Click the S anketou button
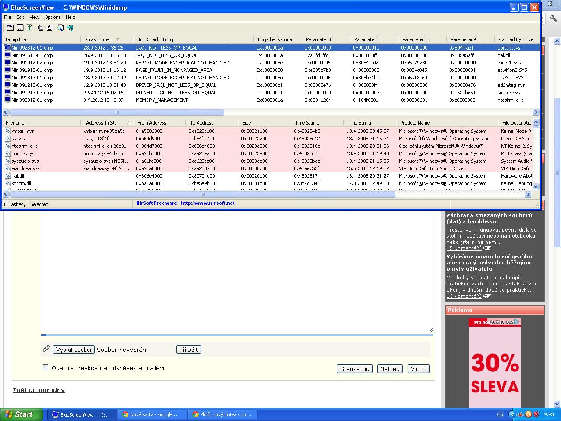 pos(355,369)
